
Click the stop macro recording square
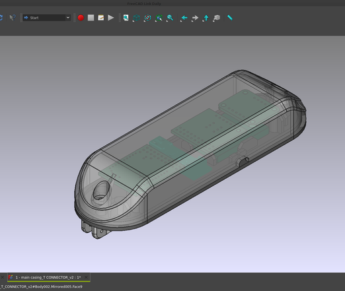[91, 18]
